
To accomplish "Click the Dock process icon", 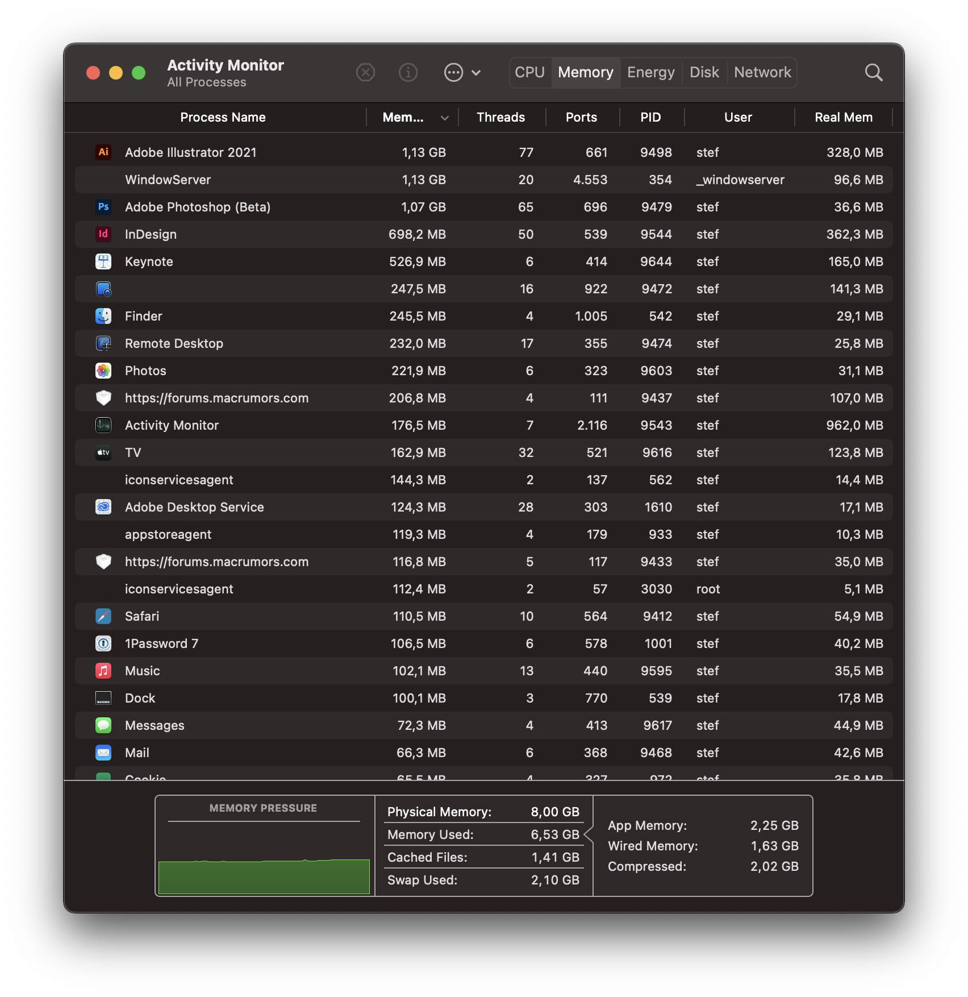I will (x=103, y=698).
